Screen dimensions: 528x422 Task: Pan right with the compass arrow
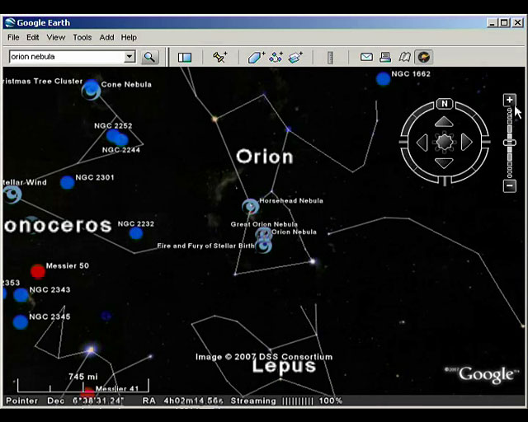pos(466,143)
